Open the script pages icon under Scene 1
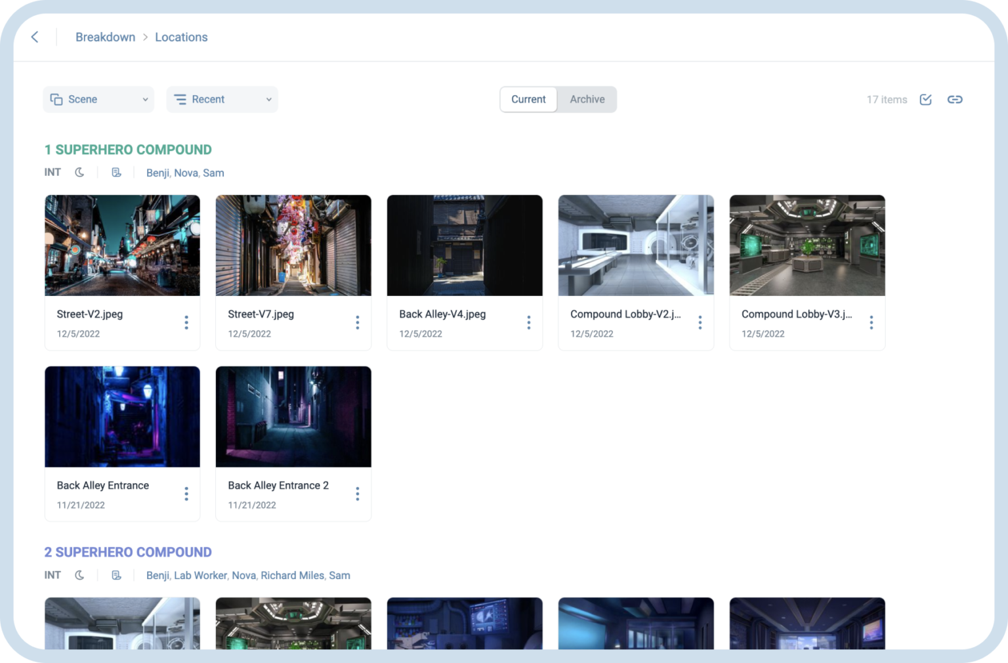The width and height of the screenshot is (1008, 663). click(117, 172)
